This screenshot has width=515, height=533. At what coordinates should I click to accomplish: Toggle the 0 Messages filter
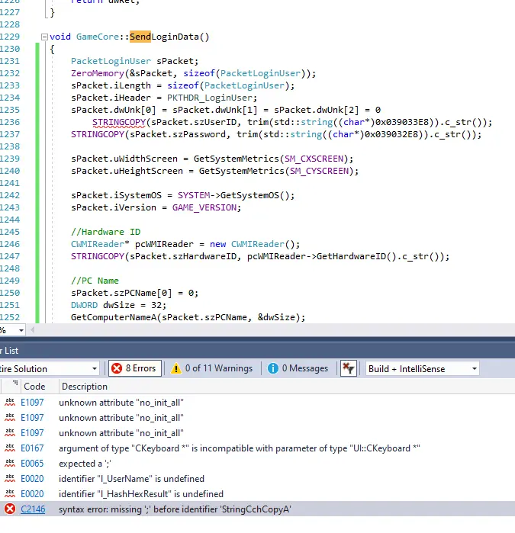tap(298, 368)
